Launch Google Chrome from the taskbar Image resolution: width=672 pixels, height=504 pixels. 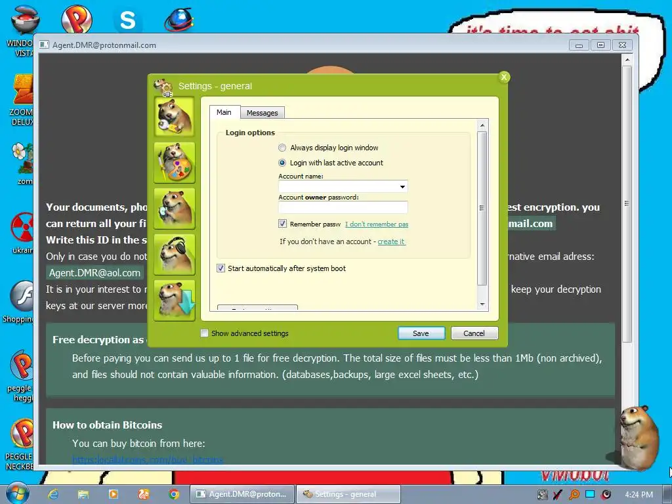tap(173, 494)
